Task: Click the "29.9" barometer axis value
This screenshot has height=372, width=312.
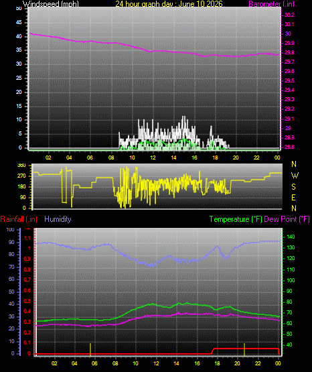Action: pos(289,43)
